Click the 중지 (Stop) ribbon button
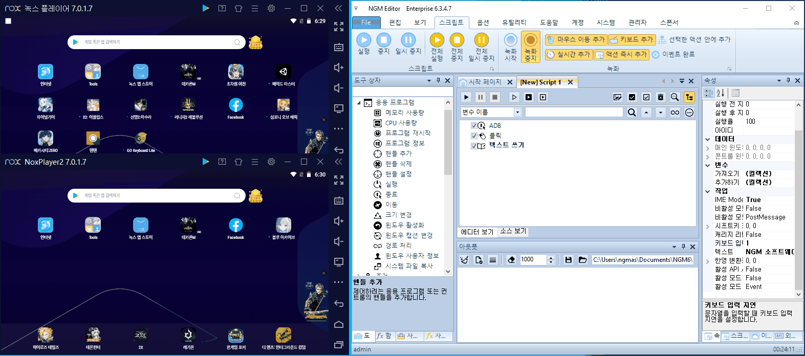This screenshot has width=805, height=356. [383, 43]
